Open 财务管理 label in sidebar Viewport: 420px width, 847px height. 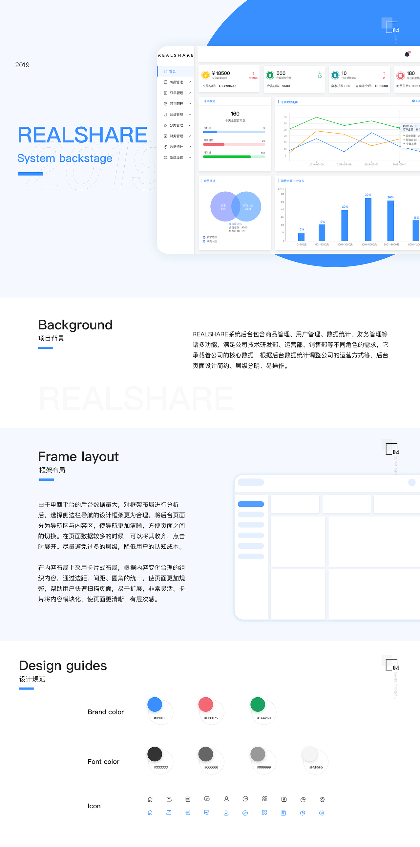177,136
